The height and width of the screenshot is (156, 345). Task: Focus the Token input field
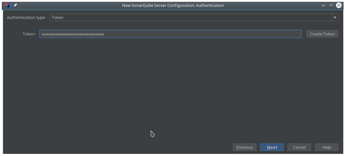(x=170, y=34)
